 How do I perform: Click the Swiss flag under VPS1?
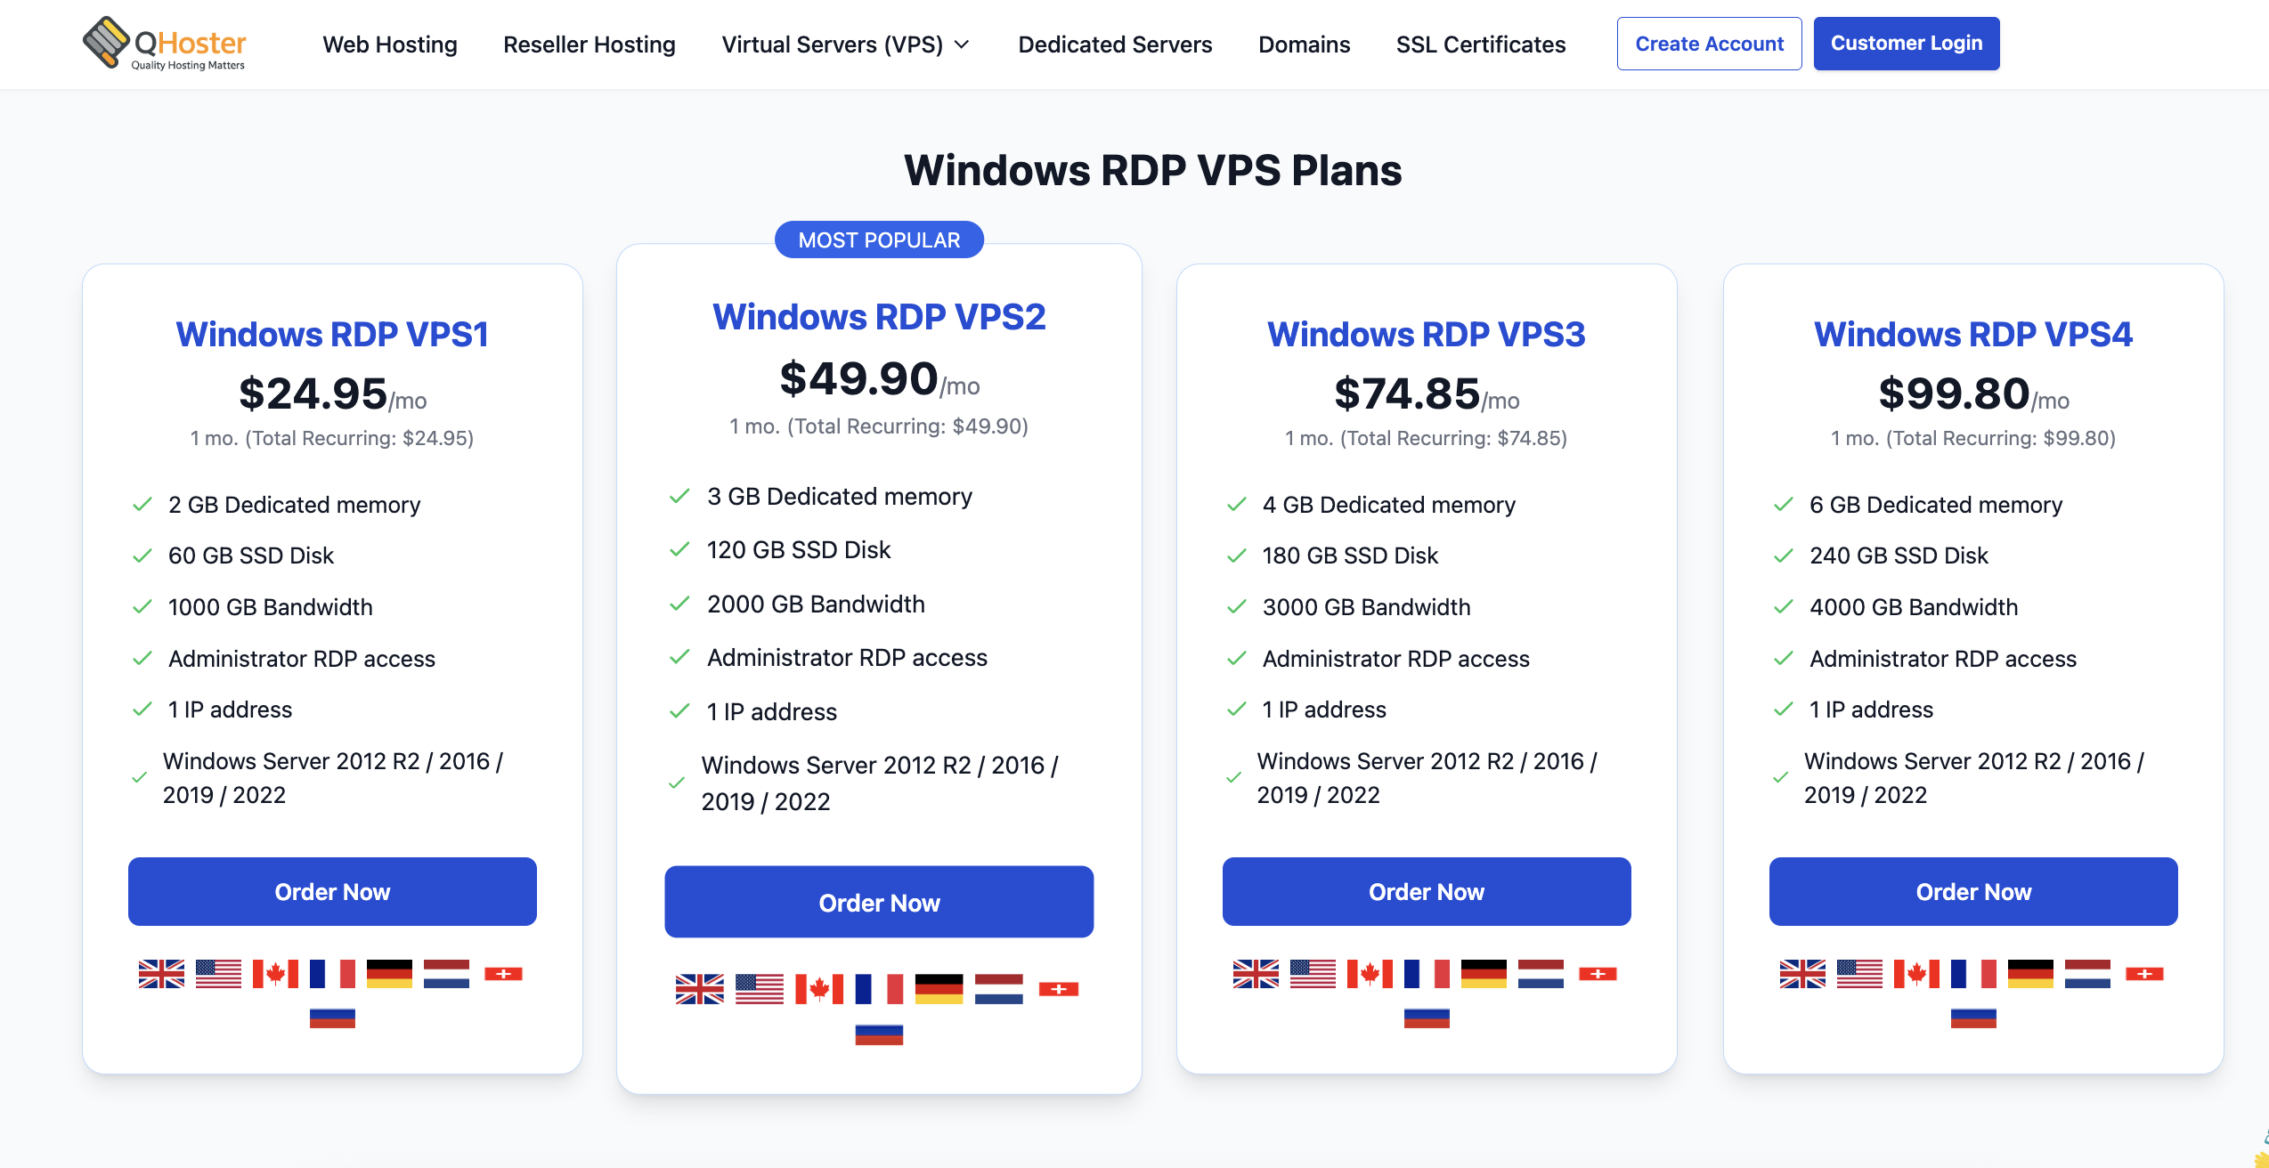click(x=503, y=974)
